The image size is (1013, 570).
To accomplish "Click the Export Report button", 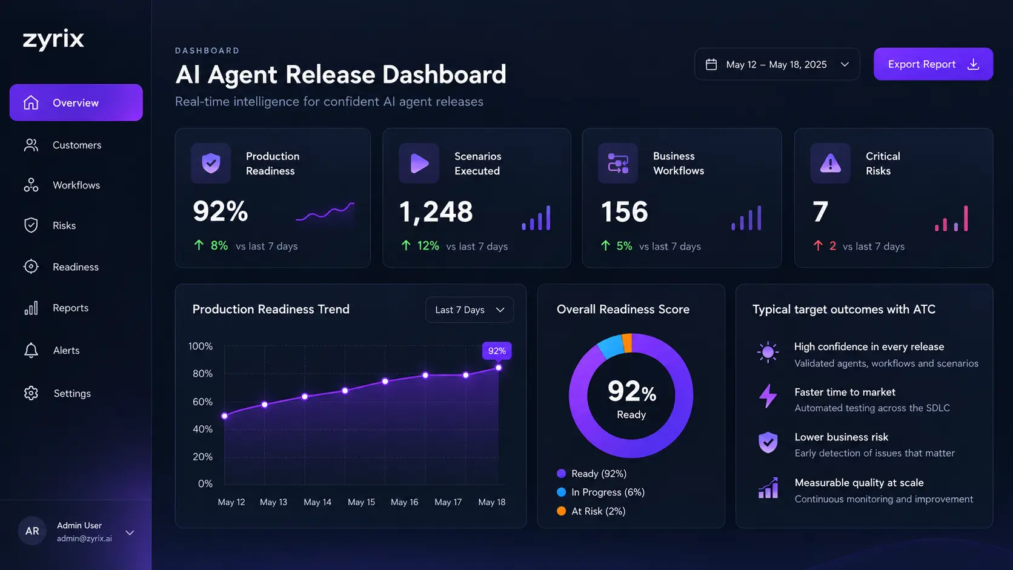I will pos(933,64).
